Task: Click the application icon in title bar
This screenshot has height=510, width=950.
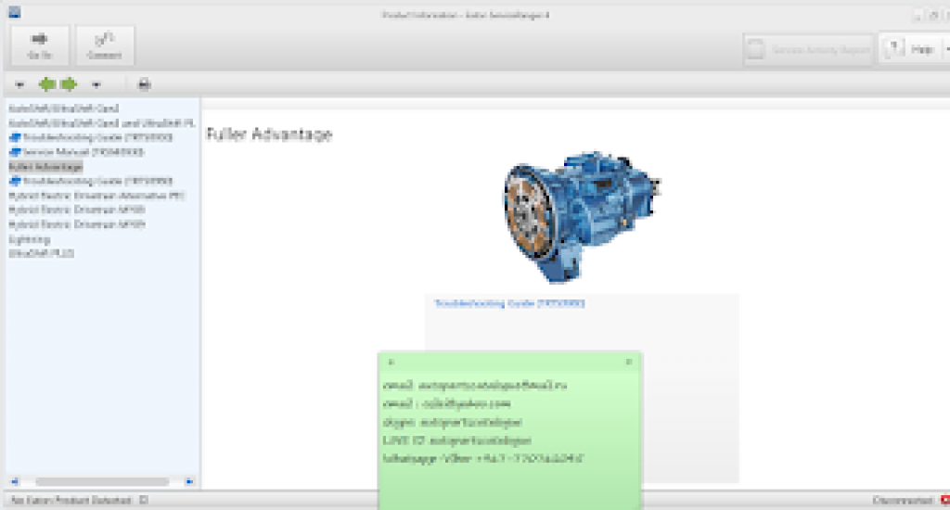Action: [14, 12]
